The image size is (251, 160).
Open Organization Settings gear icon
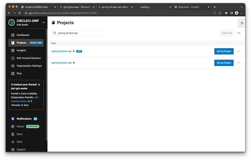pos(13,66)
